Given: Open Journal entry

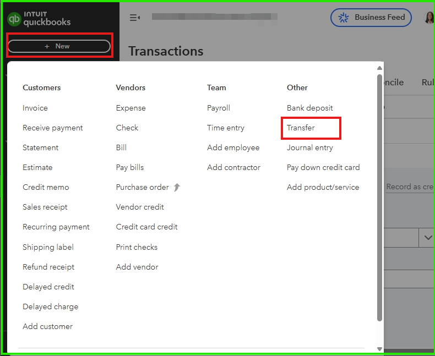Looking at the screenshot, I should point(310,147).
